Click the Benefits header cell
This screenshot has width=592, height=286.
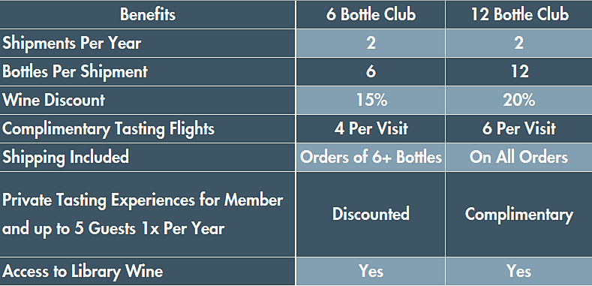(148, 15)
